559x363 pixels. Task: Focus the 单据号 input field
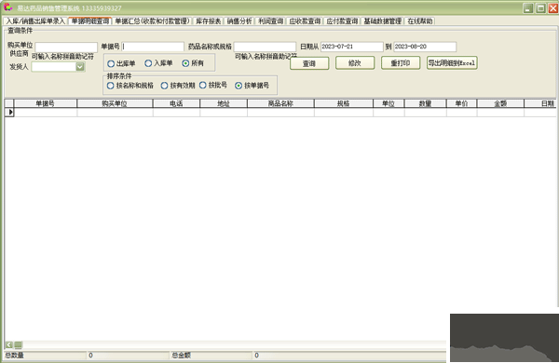pos(153,47)
